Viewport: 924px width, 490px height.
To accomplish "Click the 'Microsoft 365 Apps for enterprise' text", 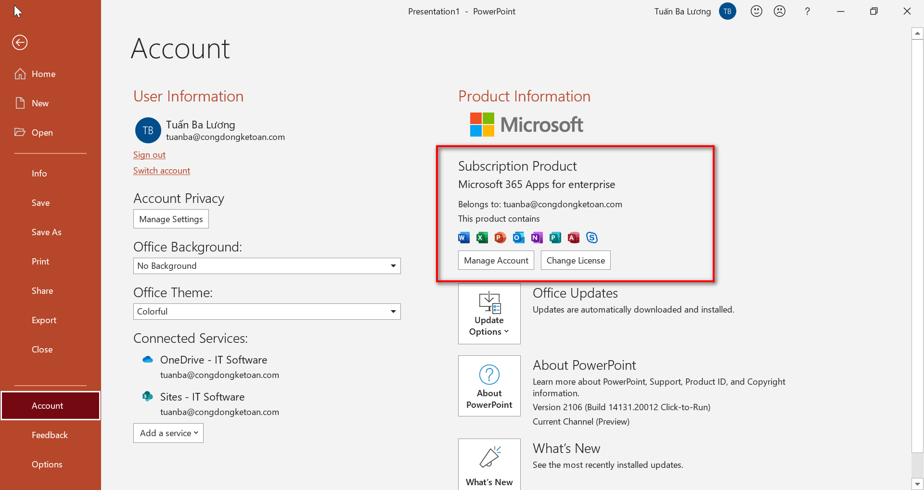I will (537, 185).
